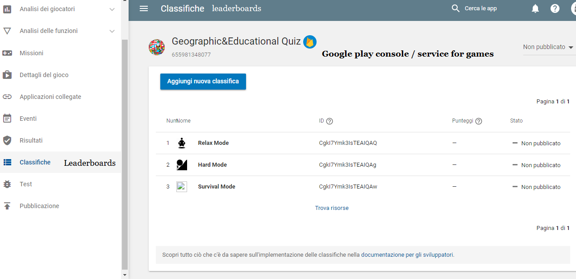Click the game ID 655981348077

click(191, 55)
